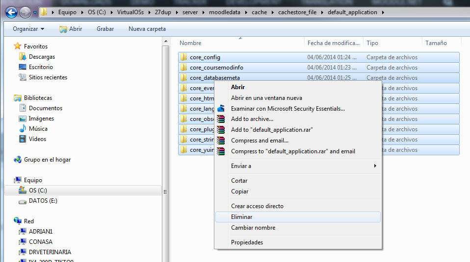Click the Sitios recientes icon
This screenshot has height=262, width=470.
[x=23, y=77]
